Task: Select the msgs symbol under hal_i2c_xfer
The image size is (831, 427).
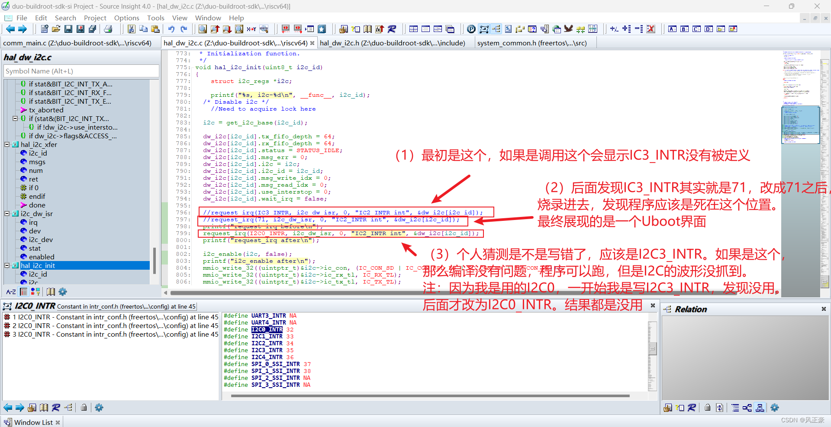Action: [37, 162]
